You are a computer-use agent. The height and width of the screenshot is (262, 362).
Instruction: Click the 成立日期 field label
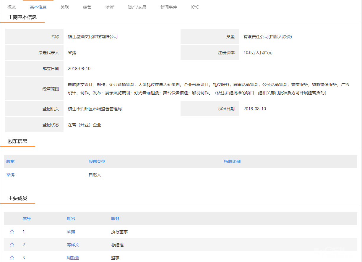pyautogui.click(x=51, y=69)
